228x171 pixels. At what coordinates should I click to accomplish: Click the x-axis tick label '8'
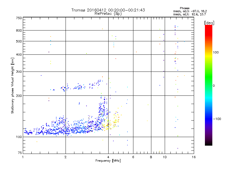point(151,157)
